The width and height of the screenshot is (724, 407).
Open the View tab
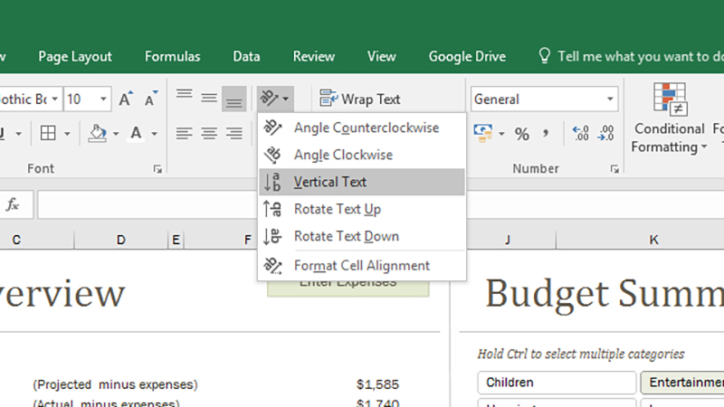381,56
